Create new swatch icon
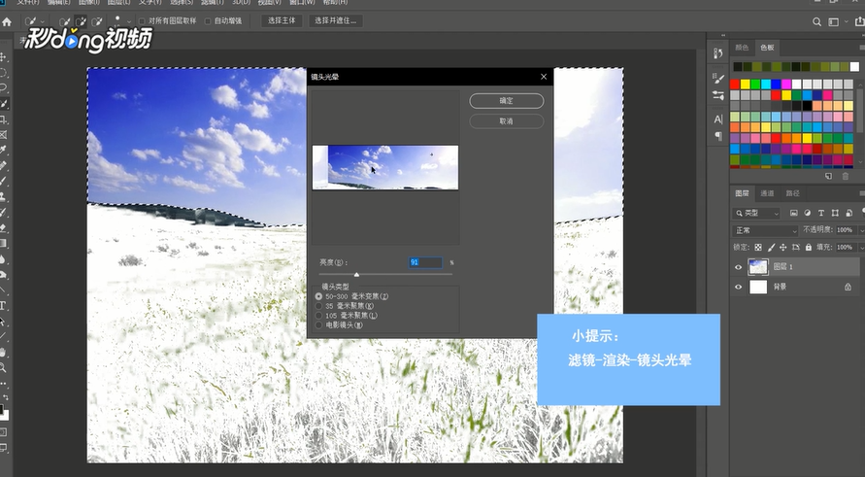 [x=828, y=176]
